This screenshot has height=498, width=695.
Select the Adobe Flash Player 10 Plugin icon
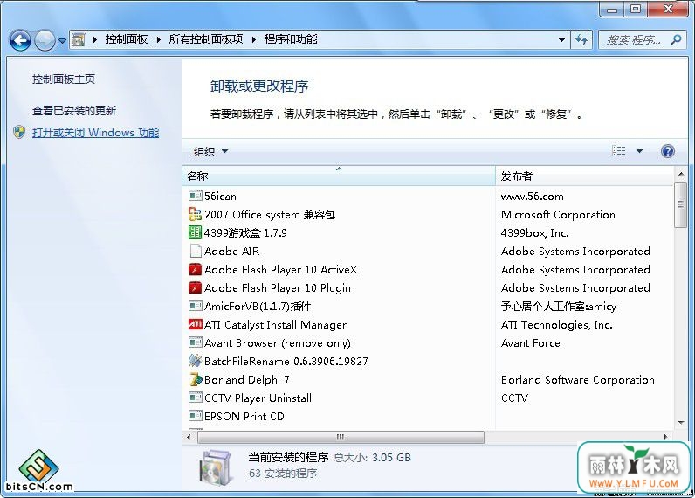point(195,287)
